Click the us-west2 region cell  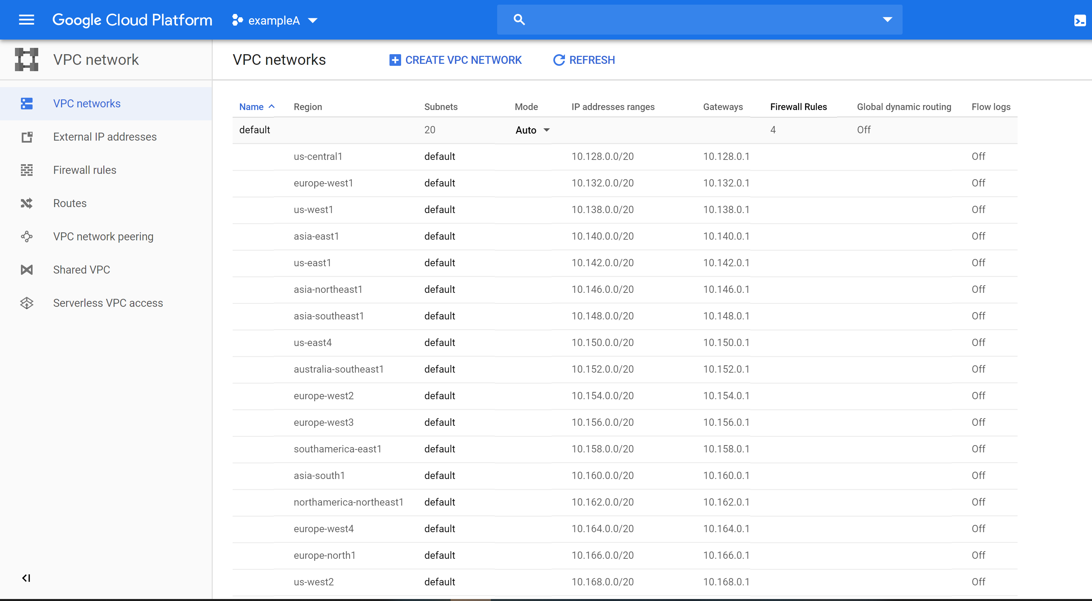(314, 582)
